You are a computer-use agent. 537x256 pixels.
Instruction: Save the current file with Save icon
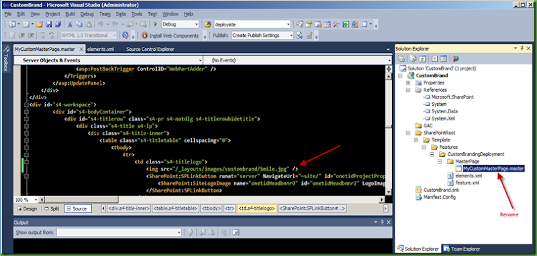click(x=49, y=24)
